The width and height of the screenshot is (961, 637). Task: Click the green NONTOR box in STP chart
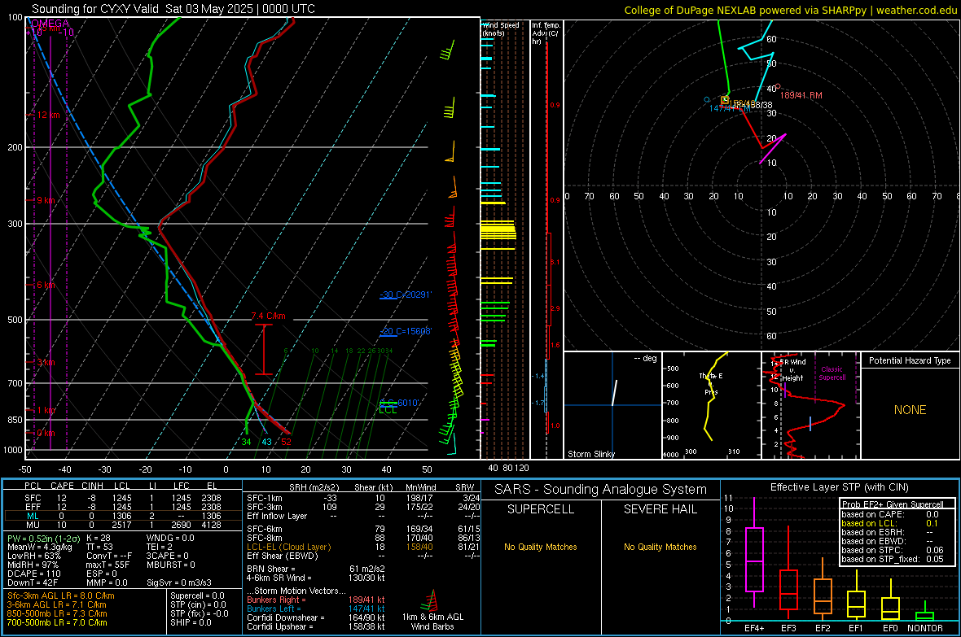(x=924, y=616)
